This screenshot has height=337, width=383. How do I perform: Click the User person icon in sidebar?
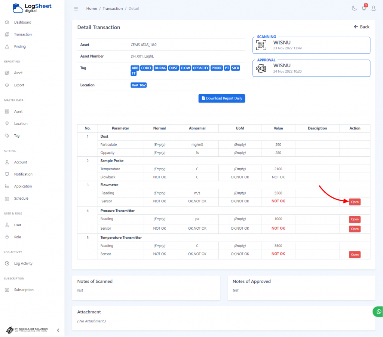pyautogui.click(x=7, y=225)
